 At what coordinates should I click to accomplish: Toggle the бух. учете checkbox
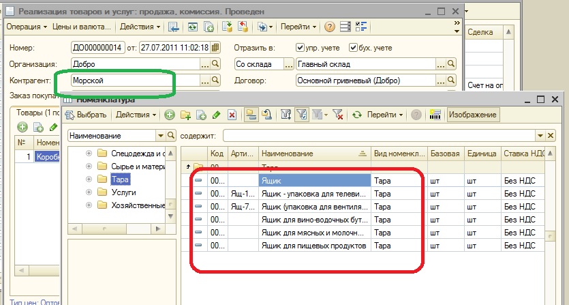(353, 48)
